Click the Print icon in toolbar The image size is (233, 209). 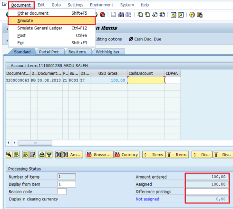(x=114, y=15)
